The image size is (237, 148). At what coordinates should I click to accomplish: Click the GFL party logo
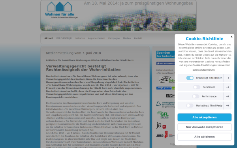163,115
